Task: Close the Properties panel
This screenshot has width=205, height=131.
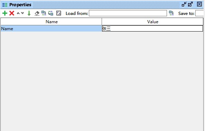Action: [x=199, y=4]
